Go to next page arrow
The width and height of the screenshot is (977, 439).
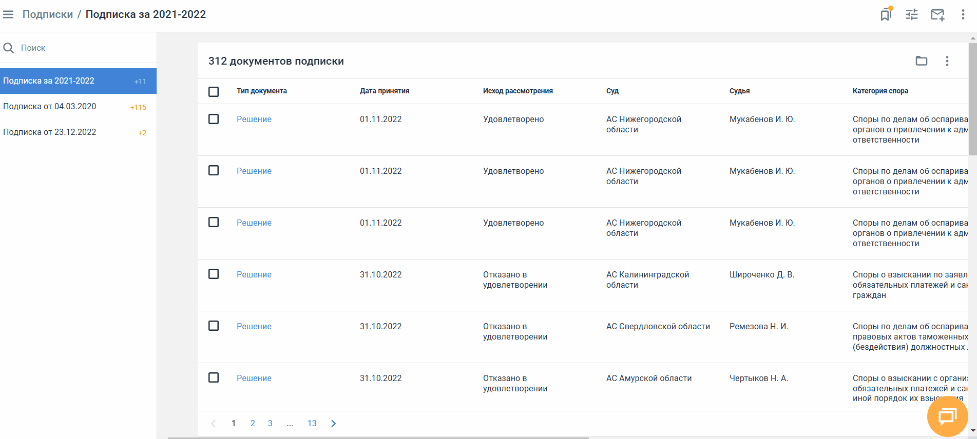(x=334, y=424)
